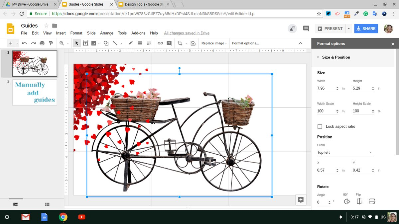Image resolution: width=399 pixels, height=224 pixels.
Task: Rotate image 90 degrees clockwise
Action: pos(347,201)
